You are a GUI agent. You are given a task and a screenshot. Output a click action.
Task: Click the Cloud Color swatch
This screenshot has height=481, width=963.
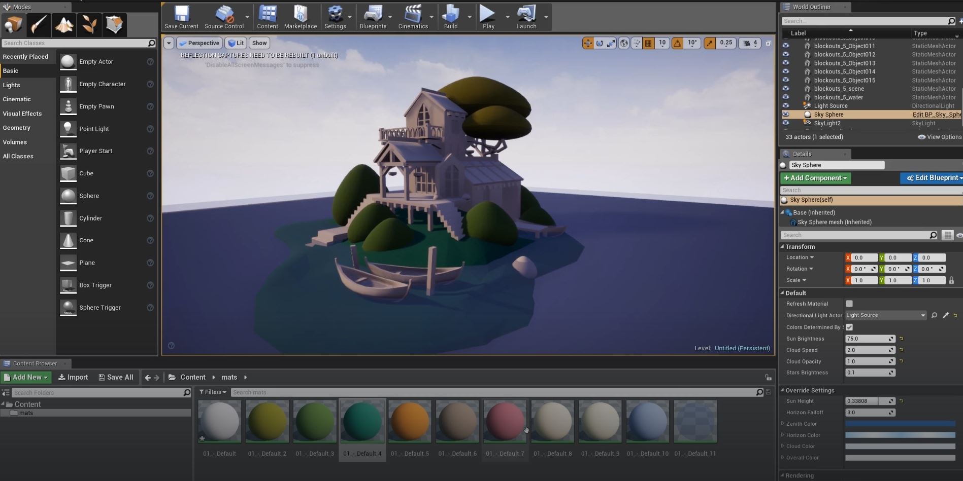[x=900, y=446]
